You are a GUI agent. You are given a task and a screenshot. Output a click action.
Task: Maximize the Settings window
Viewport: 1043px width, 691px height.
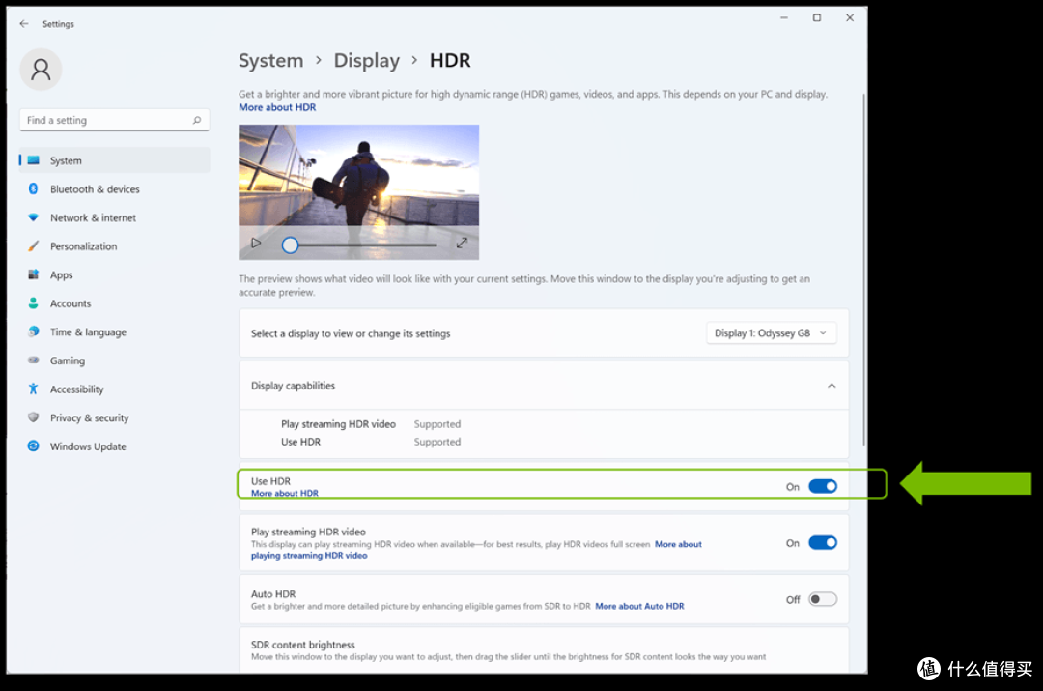[817, 18]
